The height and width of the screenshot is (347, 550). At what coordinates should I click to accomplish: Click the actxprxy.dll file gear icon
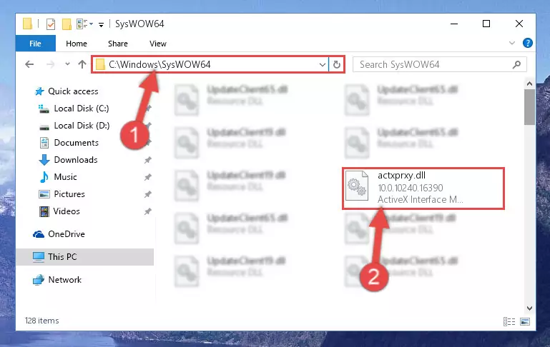point(357,186)
